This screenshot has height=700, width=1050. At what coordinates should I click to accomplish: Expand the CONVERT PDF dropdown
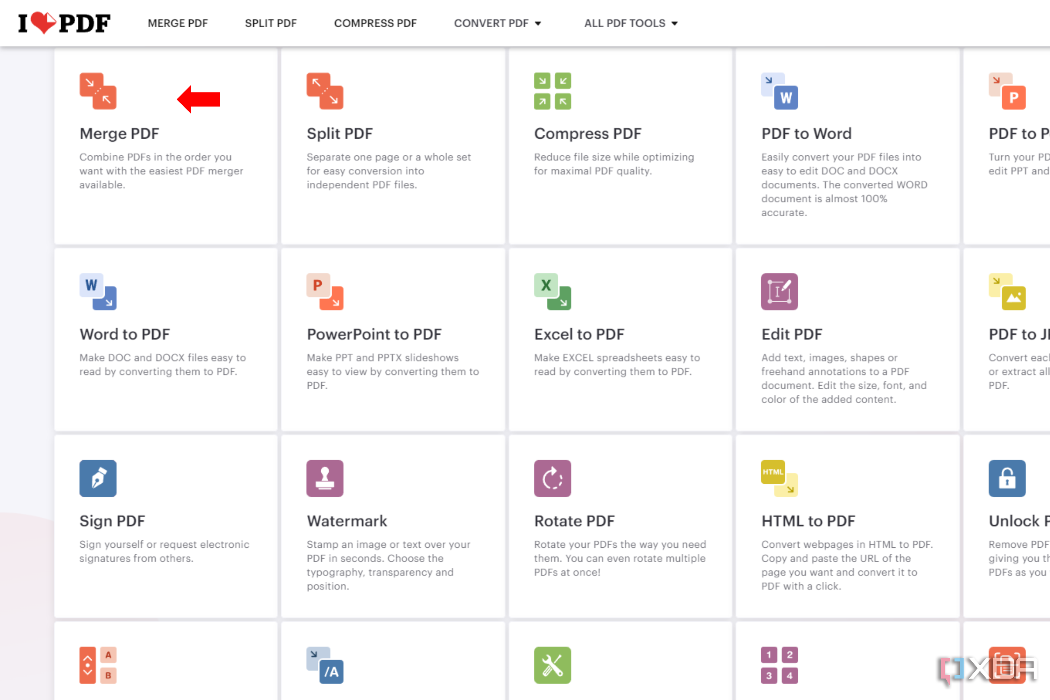[497, 23]
